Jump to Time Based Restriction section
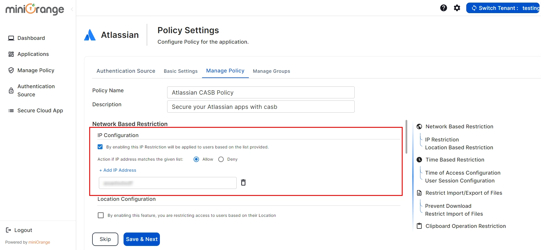 (x=455, y=160)
